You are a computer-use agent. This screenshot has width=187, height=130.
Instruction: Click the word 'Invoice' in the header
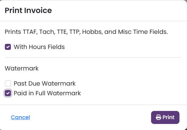[x=38, y=10]
